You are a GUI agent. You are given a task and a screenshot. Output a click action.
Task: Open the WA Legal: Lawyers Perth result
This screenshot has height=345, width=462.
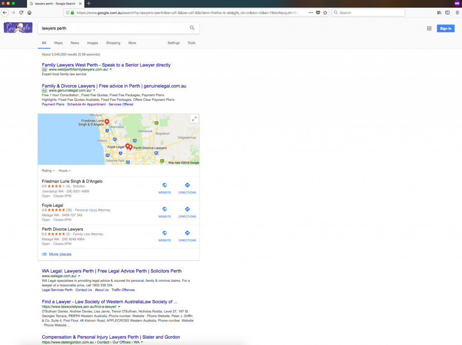[x=112, y=271]
